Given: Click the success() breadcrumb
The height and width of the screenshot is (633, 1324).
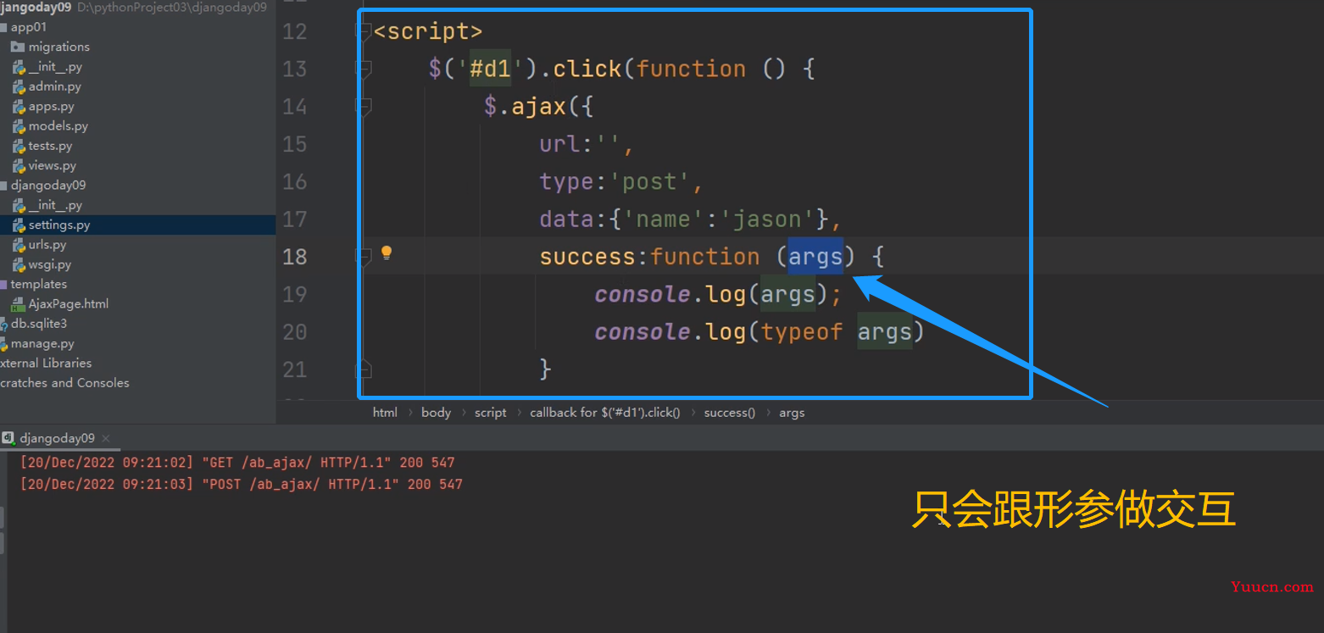Looking at the screenshot, I should 730,413.
